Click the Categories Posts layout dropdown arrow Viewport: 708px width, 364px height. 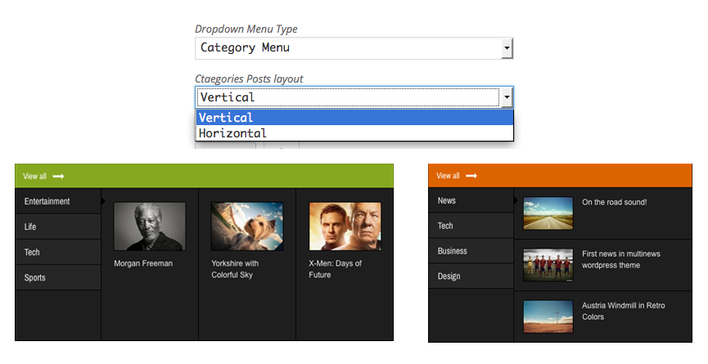point(507,97)
